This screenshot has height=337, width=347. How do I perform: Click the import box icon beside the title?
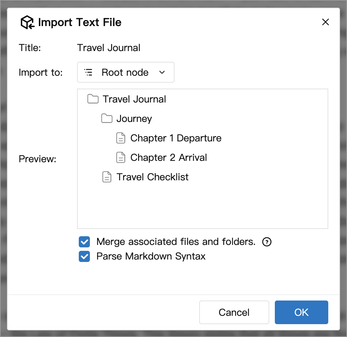coord(27,22)
